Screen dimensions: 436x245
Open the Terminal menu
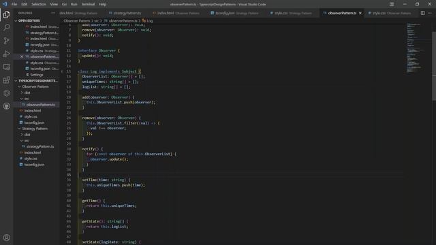pos(88,4)
